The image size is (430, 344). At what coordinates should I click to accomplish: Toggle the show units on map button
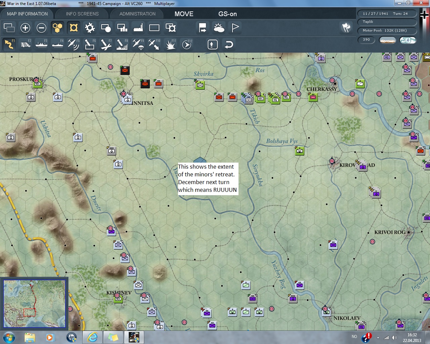click(x=74, y=28)
